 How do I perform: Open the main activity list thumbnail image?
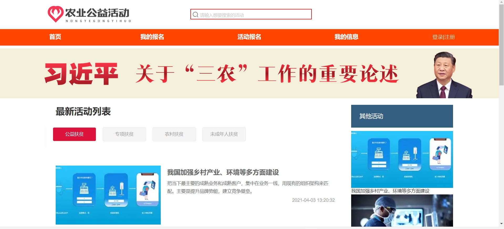[x=108, y=195]
